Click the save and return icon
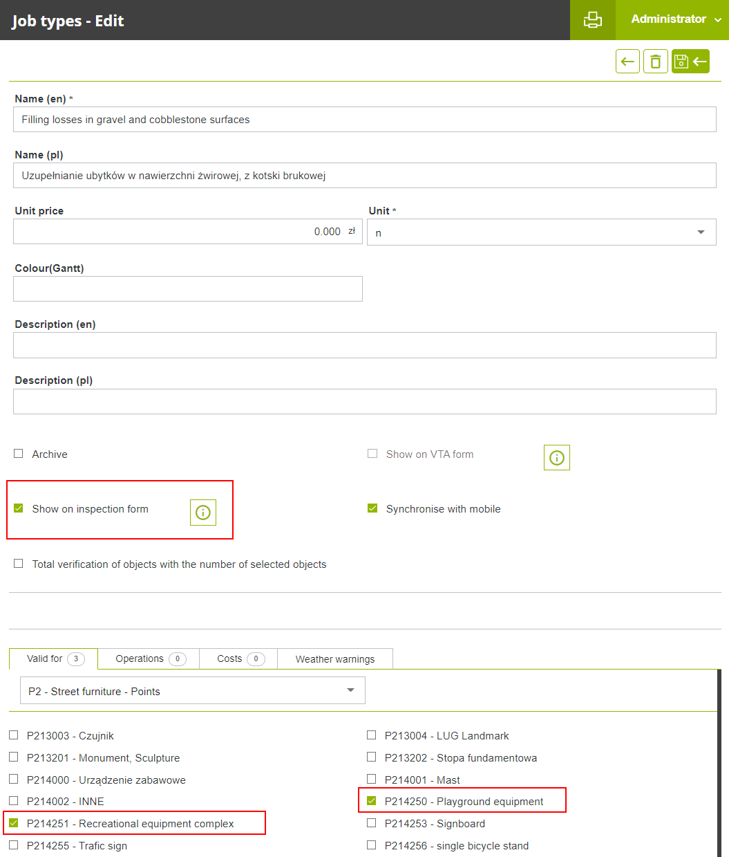The image size is (729, 857). (x=690, y=62)
